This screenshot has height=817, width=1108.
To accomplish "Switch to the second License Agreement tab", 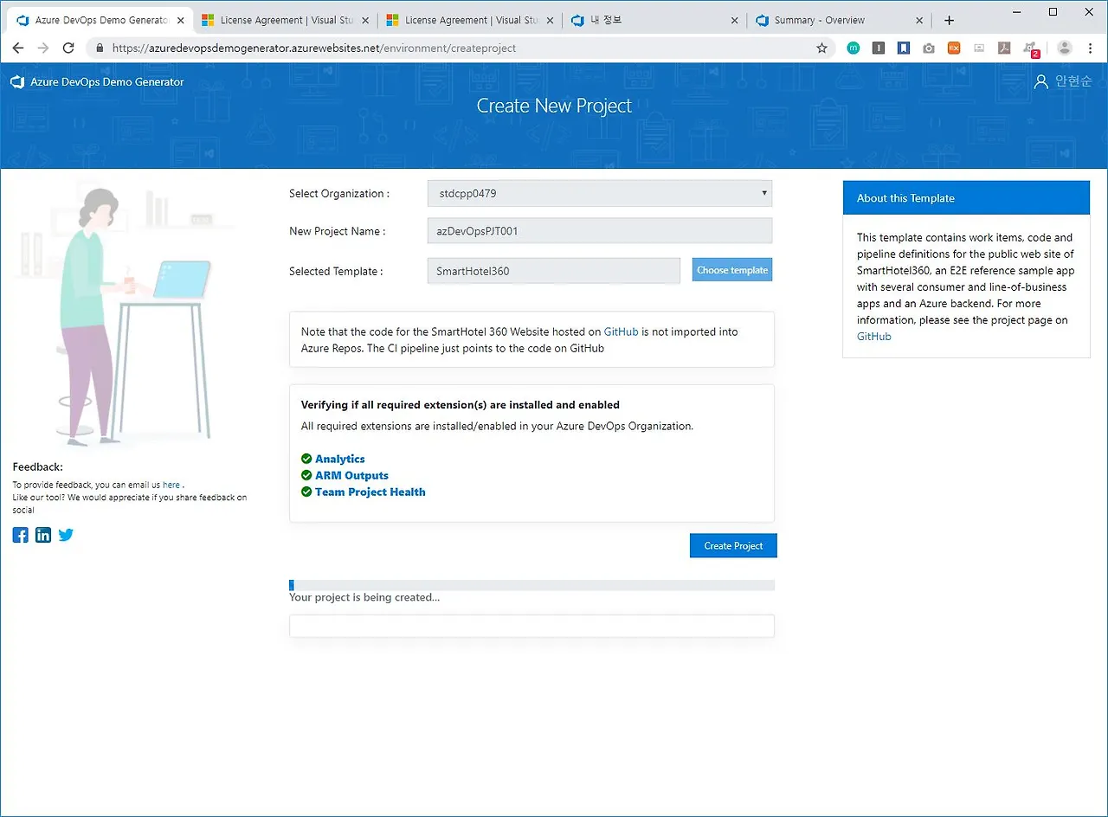I will click(x=470, y=21).
